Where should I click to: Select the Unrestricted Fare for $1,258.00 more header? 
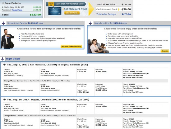pos(25,23)
